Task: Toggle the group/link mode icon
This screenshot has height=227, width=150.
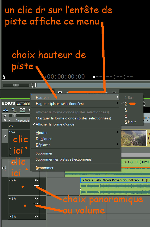Action: (x=22, y=110)
